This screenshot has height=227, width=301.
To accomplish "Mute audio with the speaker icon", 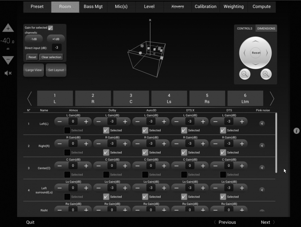I will click(8, 73).
